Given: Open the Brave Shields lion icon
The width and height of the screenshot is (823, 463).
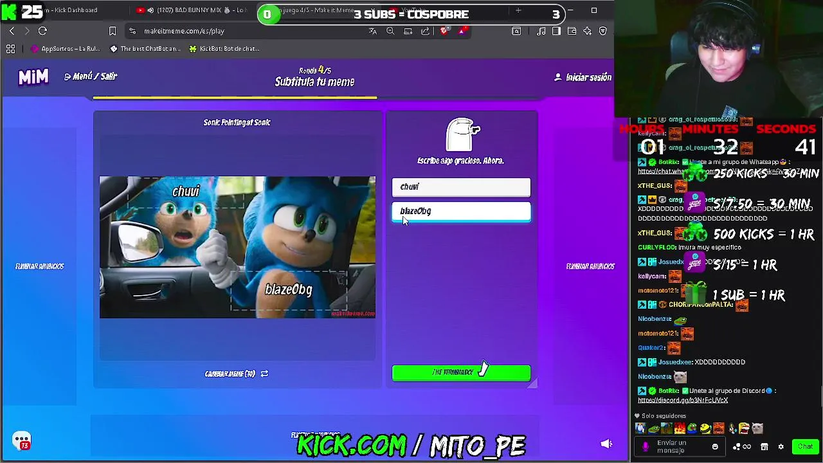Looking at the screenshot, I should click(444, 31).
